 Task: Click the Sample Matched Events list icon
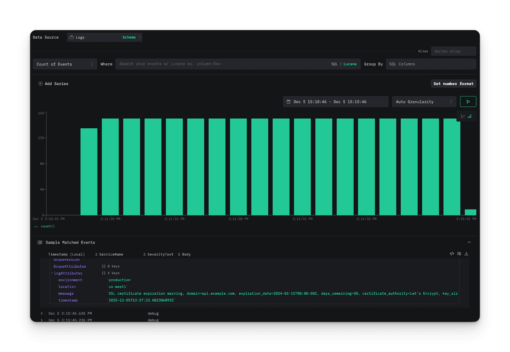[40, 242]
